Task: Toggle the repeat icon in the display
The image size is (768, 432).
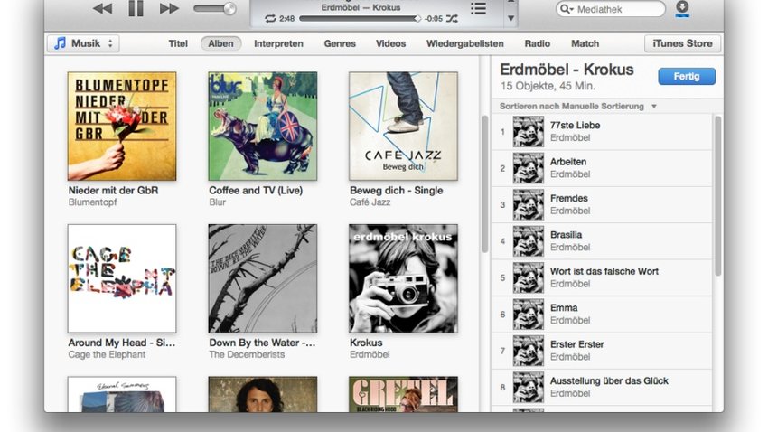Action: point(270,19)
